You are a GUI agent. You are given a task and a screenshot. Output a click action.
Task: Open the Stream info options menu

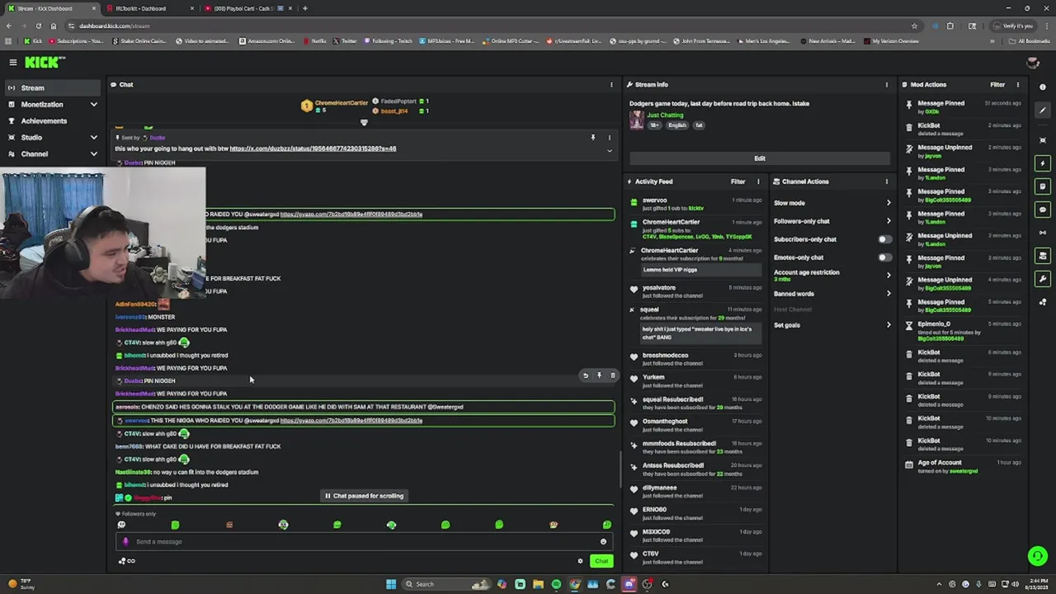(x=887, y=84)
